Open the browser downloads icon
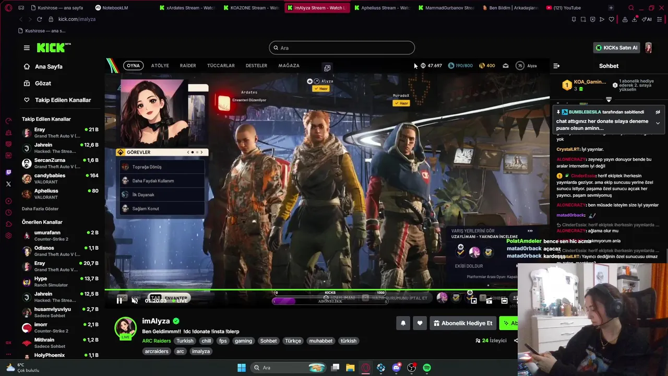This screenshot has width=668, height=376. [635, 19]
